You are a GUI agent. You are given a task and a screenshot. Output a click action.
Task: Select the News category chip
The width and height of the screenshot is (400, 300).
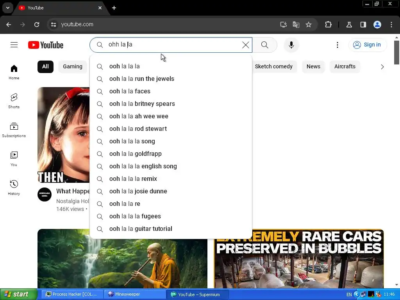pos(313,66)
